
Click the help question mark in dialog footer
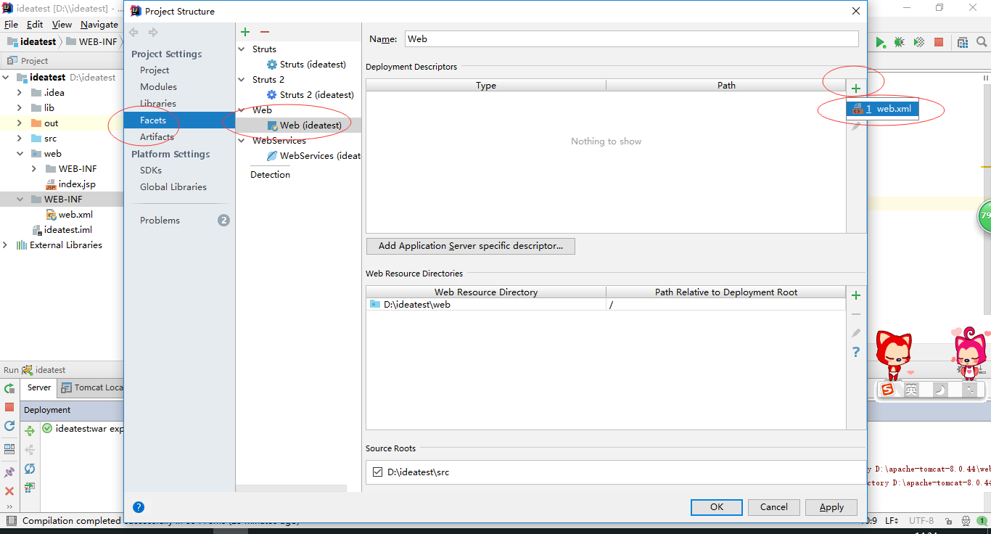tap(139, 507)
